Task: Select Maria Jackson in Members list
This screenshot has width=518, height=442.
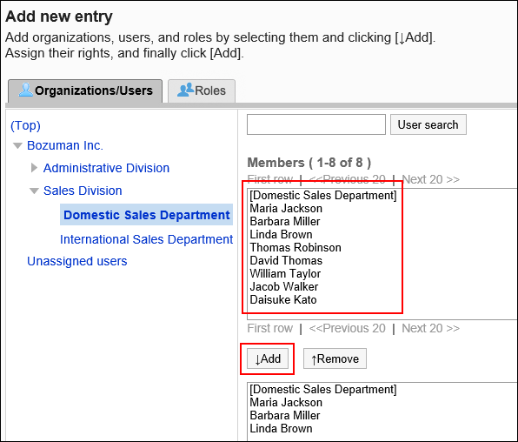Action: coord(286,209)
